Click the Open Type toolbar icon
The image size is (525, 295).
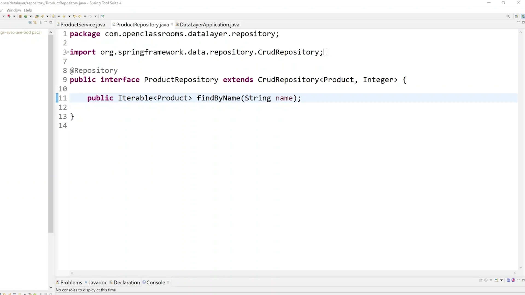37,16
